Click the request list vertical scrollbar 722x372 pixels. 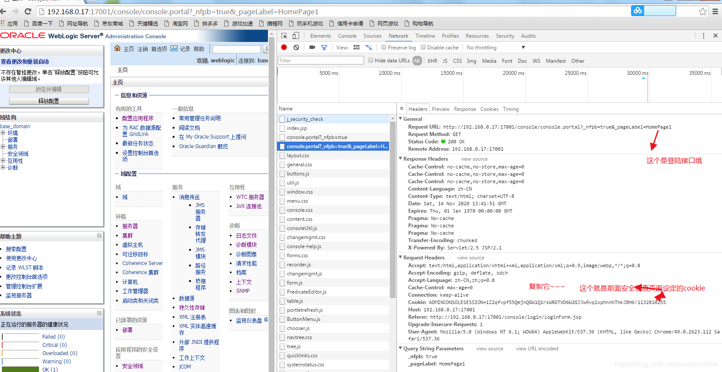[x=393, y=210]
